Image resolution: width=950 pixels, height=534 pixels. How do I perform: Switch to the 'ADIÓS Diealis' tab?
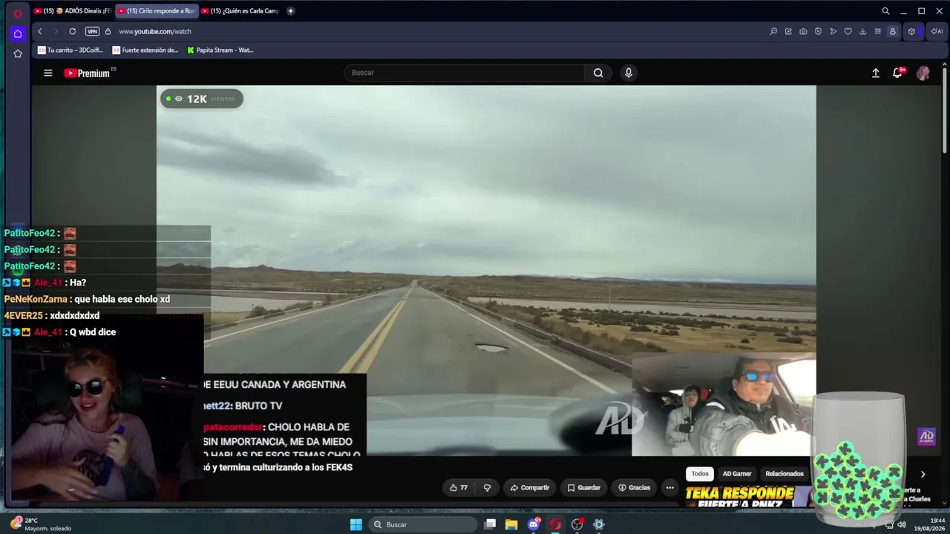(73, 11)
